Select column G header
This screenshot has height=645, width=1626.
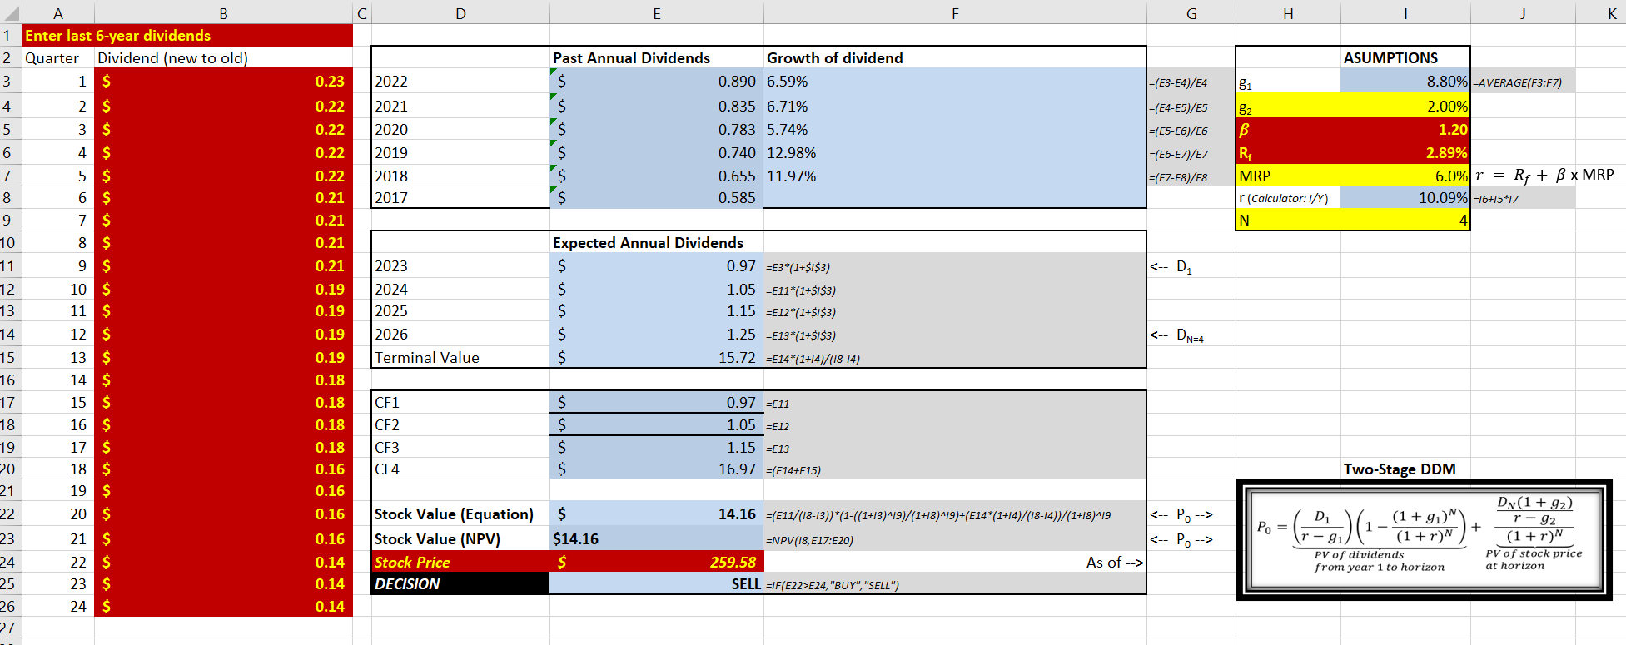click(1191, 13)
